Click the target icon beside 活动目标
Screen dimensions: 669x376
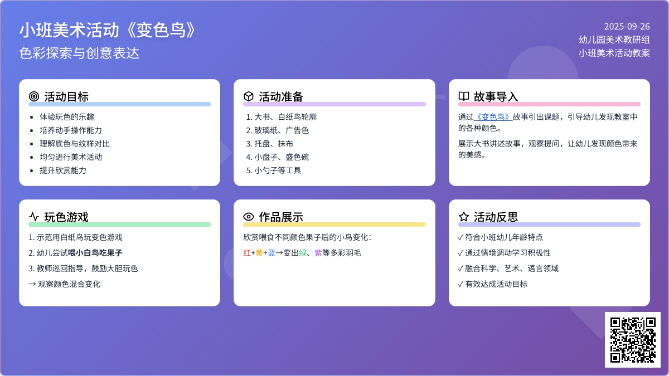(34, 96)
